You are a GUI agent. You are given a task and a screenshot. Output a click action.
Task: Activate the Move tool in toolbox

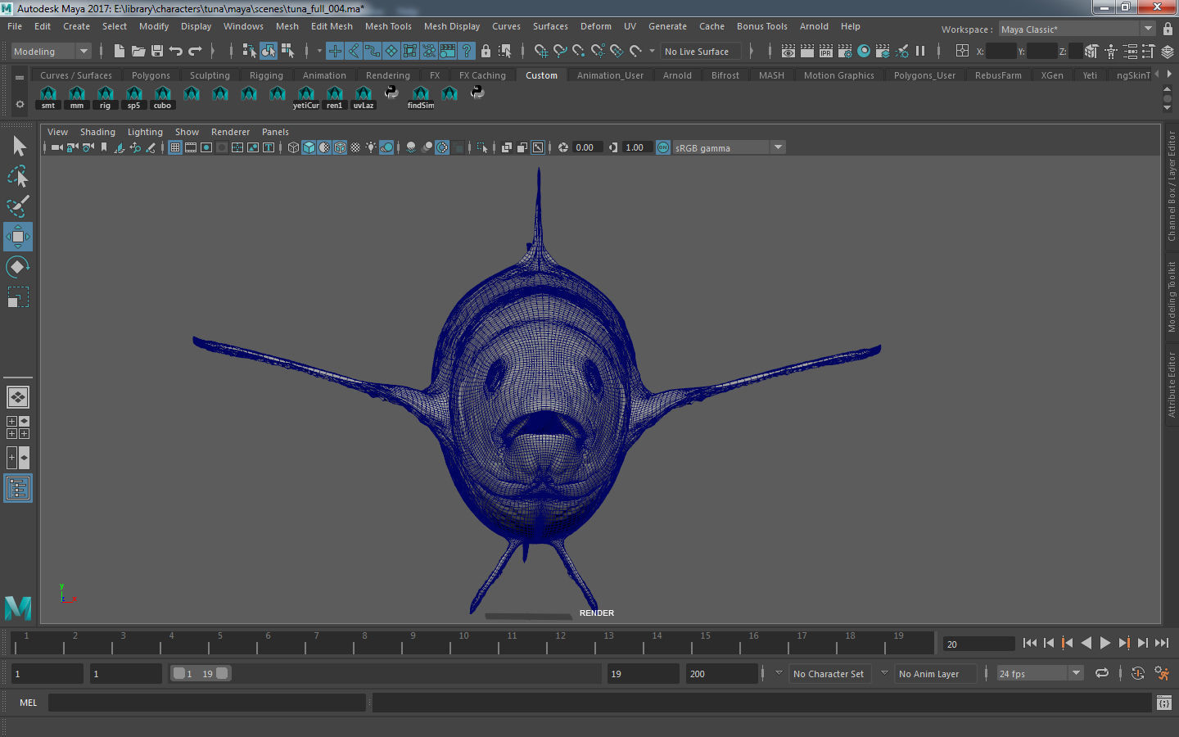18,237
